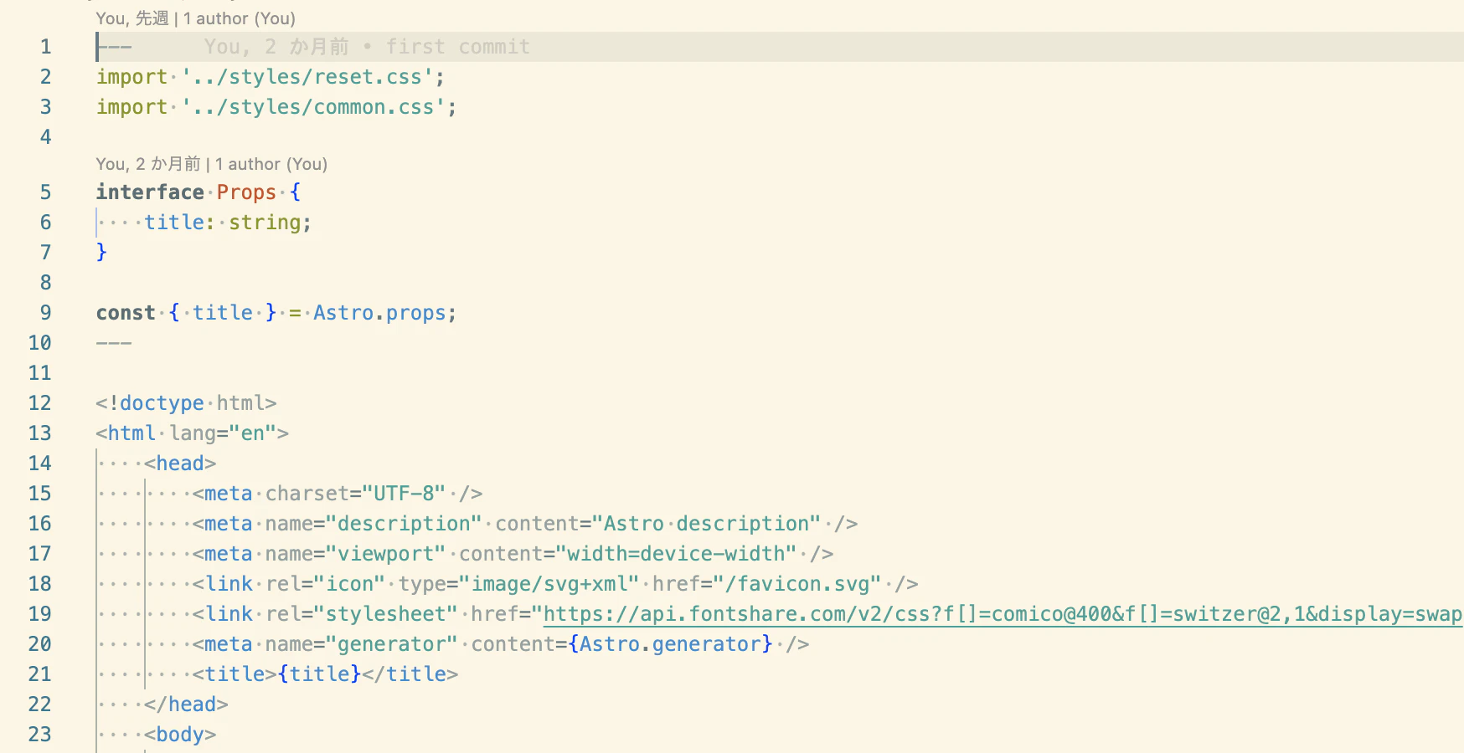Click the 'const' keyword on line 9
This screenshot has height=753, width=1464.
pyautogui.click(x=126, y=313)
